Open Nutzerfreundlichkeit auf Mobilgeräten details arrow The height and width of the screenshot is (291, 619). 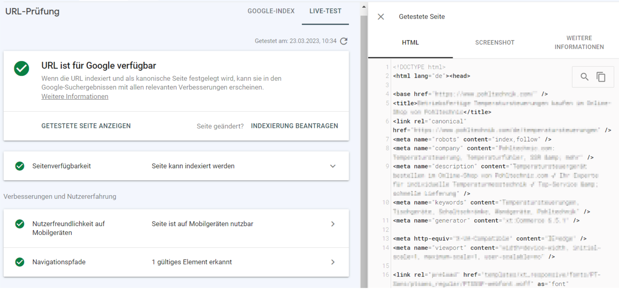pos(333,224)
